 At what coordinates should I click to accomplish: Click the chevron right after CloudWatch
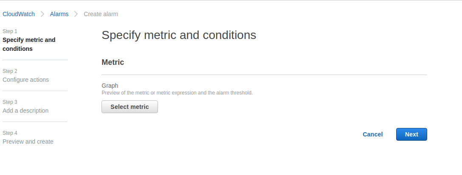pos(42,14)
